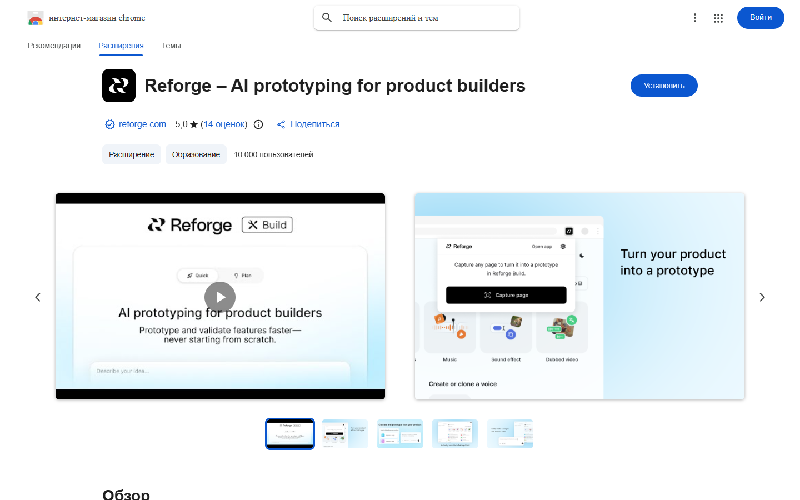Click the Обзор section heading
The width and height of the screenshot is (800, 500).
pos(126,494)
